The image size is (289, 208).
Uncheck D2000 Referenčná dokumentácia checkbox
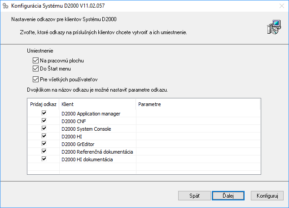tap(44, 152)
